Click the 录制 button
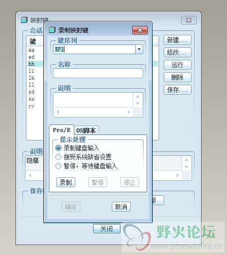 point(66,182)
